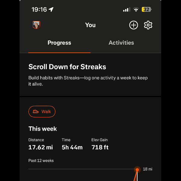Tap the Walk sport filter chip
Image resolution: width=181 pixels, height=181 pixels.
tap(42, 112)
